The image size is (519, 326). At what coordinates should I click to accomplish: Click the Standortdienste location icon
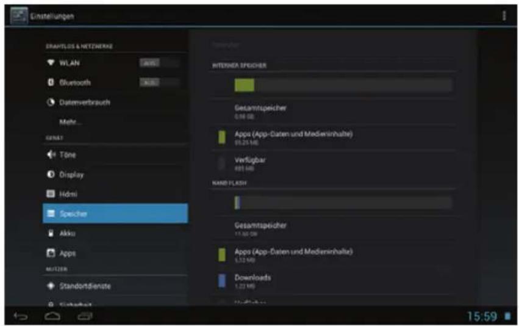click(x=51, y=286)
